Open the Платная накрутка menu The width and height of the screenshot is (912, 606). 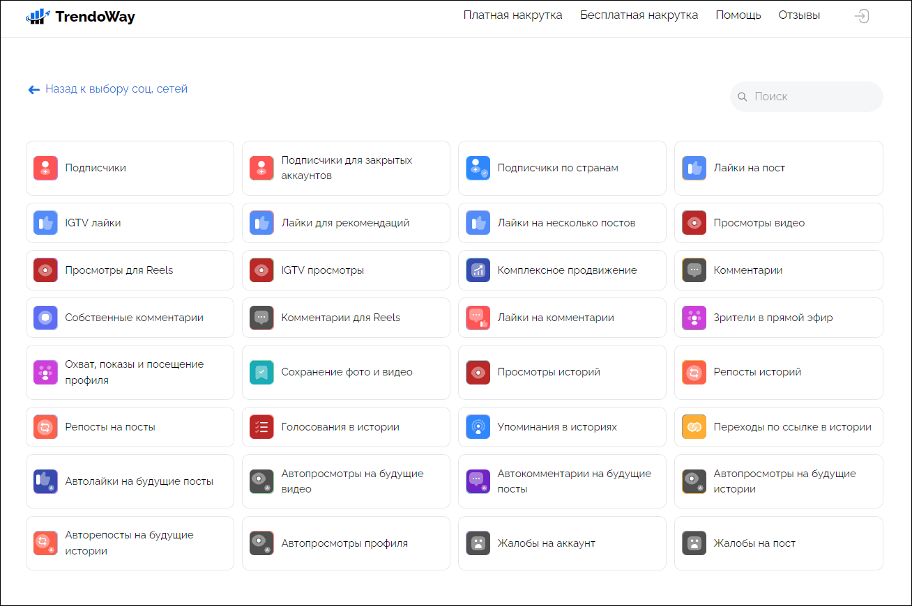512,15
